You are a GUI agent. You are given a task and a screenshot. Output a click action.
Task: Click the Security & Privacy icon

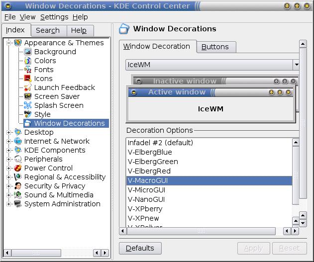click(18, 186)
